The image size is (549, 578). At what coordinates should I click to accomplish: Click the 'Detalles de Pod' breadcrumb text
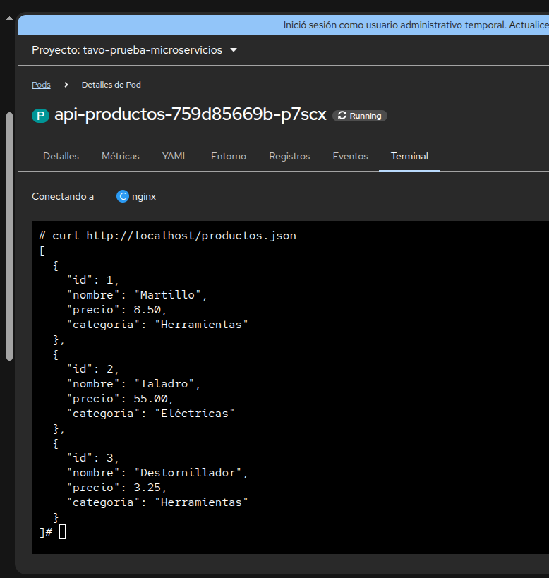[x=111, y=85]
